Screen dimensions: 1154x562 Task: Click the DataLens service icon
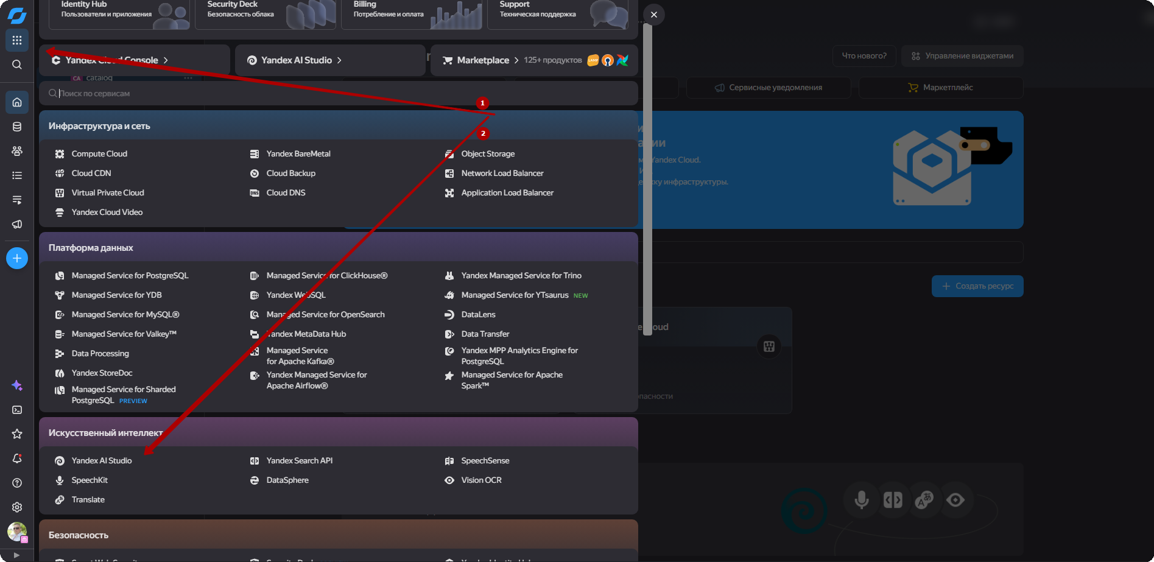point(449,315)
